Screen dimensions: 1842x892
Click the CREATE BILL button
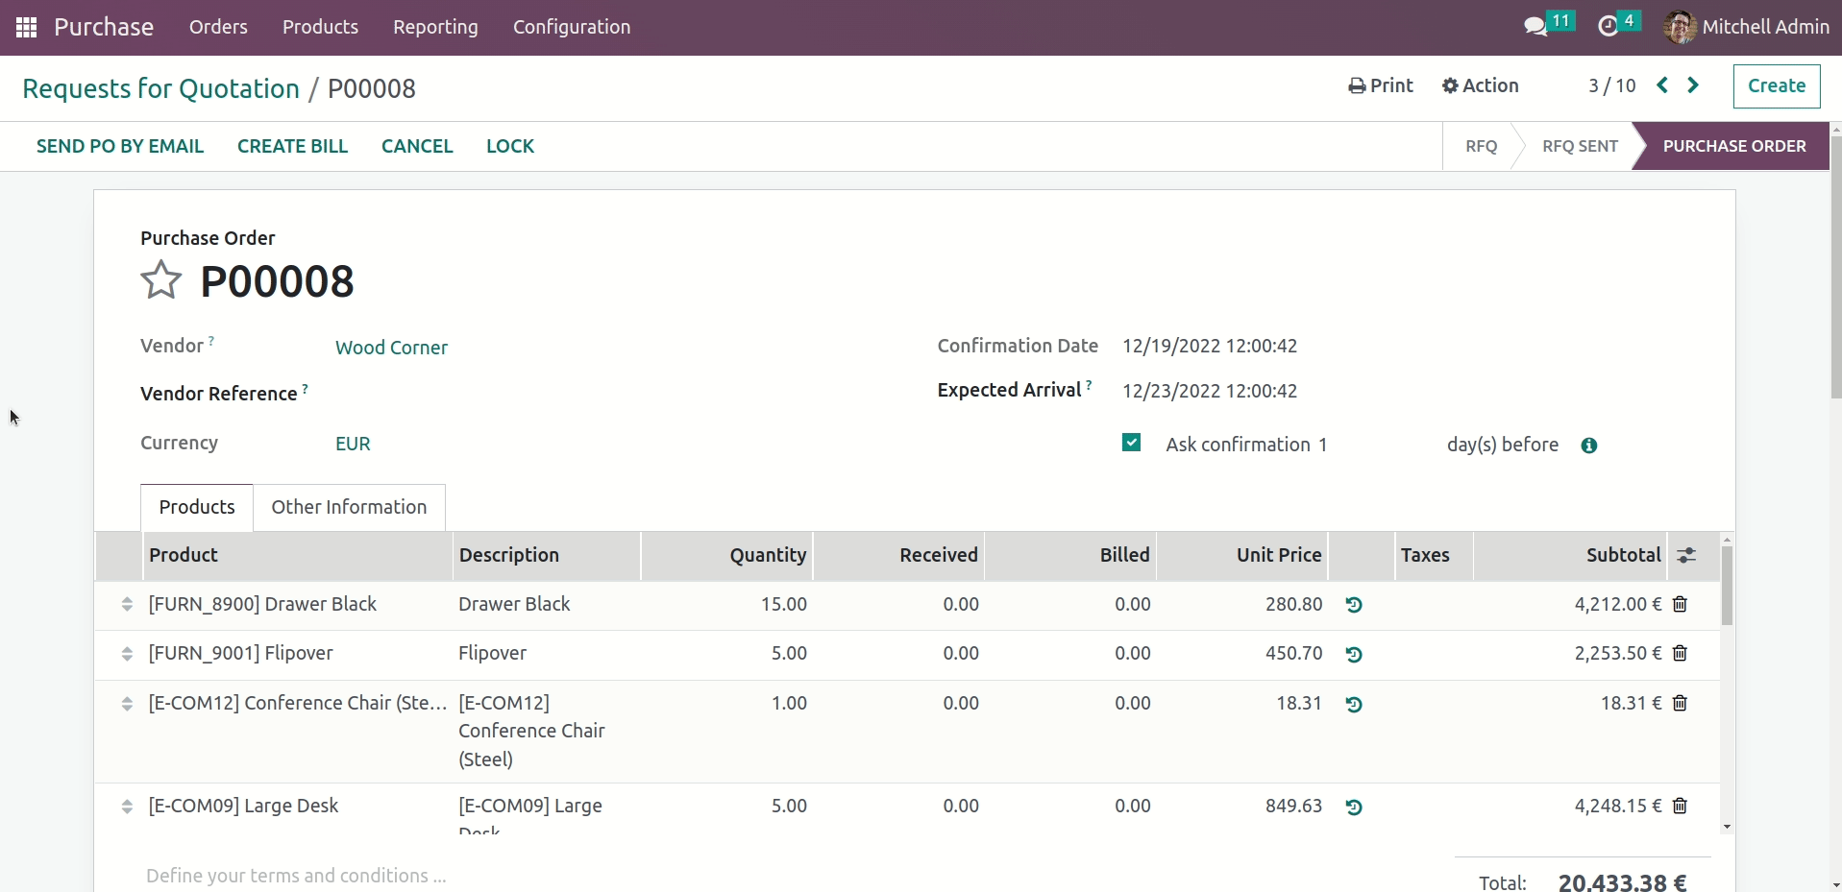coord(292,146)
